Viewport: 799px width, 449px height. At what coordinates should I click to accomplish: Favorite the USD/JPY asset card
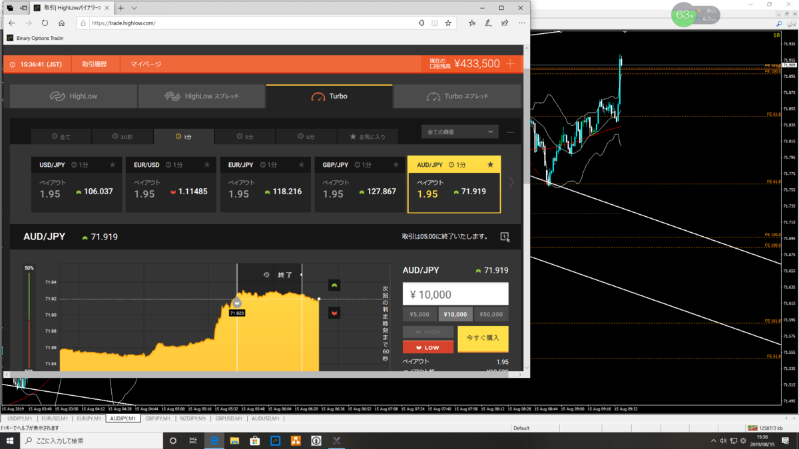point(113,165)
